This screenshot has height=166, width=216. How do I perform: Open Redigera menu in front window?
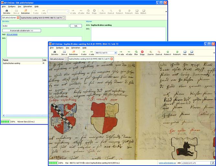[x=60, y=48]
